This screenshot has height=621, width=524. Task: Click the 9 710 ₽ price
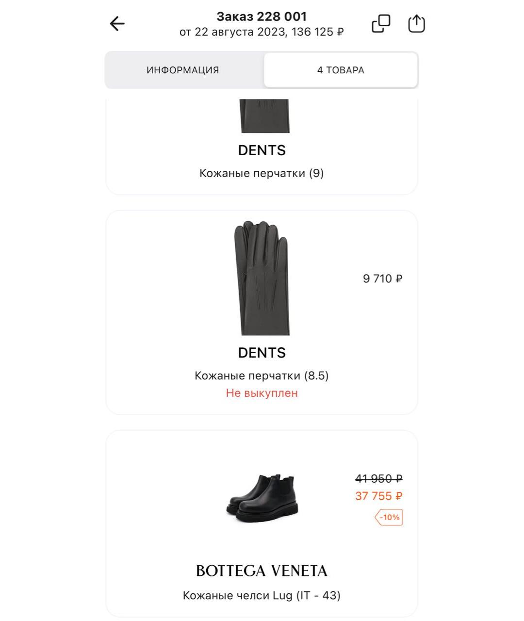click(382, 278)
